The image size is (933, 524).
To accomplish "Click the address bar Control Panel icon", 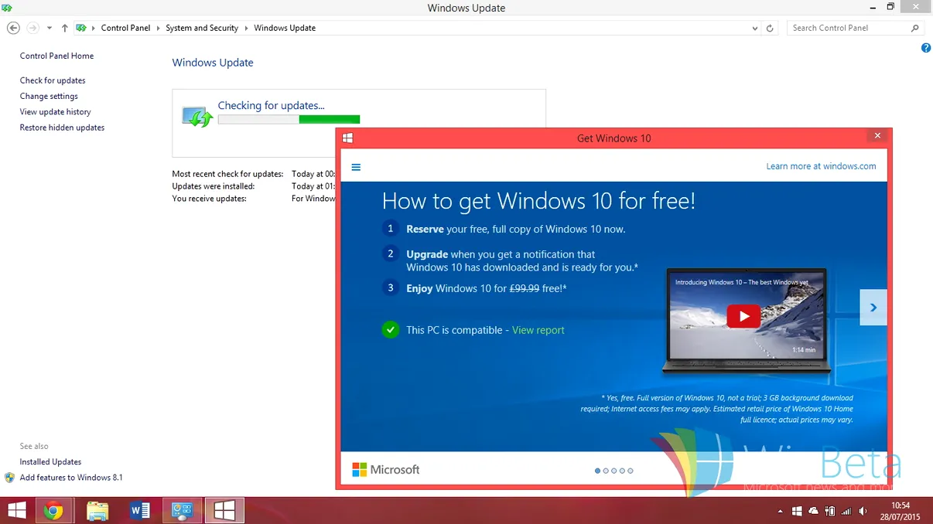I will coord(80,28).
